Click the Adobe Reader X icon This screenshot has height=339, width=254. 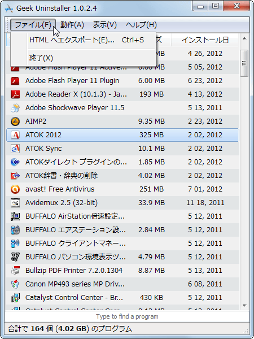click(x=15, y=94)
